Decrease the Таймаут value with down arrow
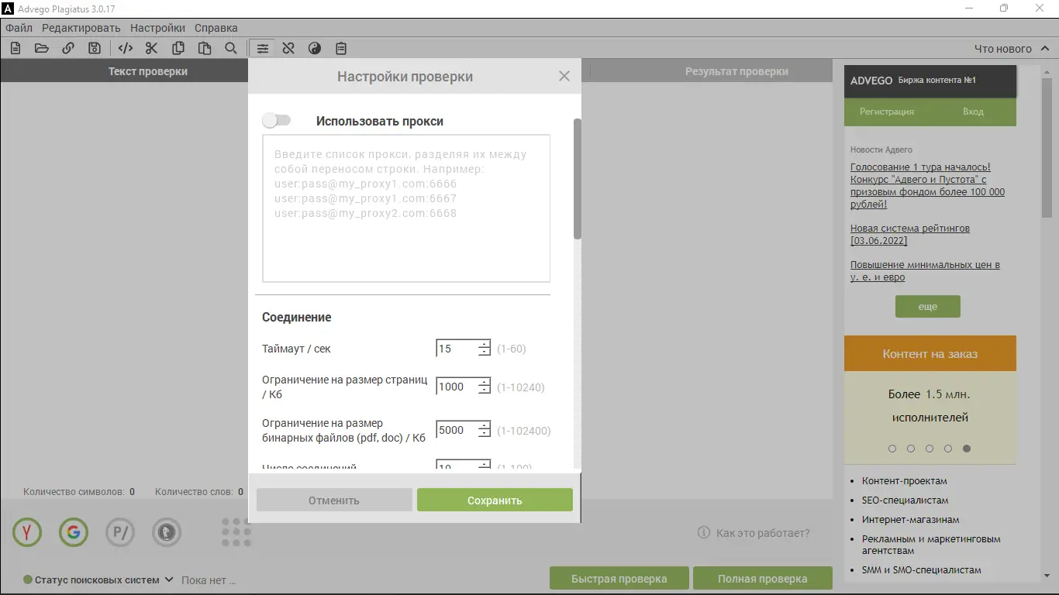This screenshot has width=1059, height=595. click(x=485, y=353)
